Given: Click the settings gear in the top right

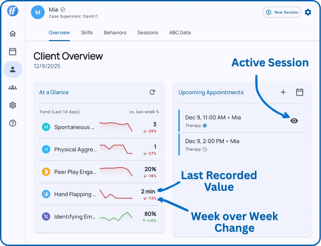Looking at the screenshot, I should click(x=308, y=12).
